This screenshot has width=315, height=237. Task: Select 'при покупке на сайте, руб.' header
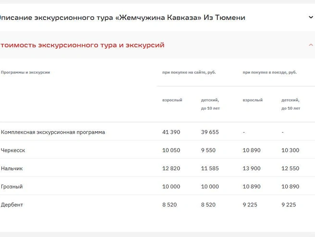tap(189, 72)
